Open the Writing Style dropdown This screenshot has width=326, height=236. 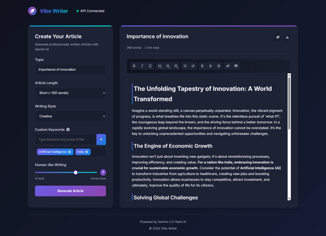coord(70,116)
